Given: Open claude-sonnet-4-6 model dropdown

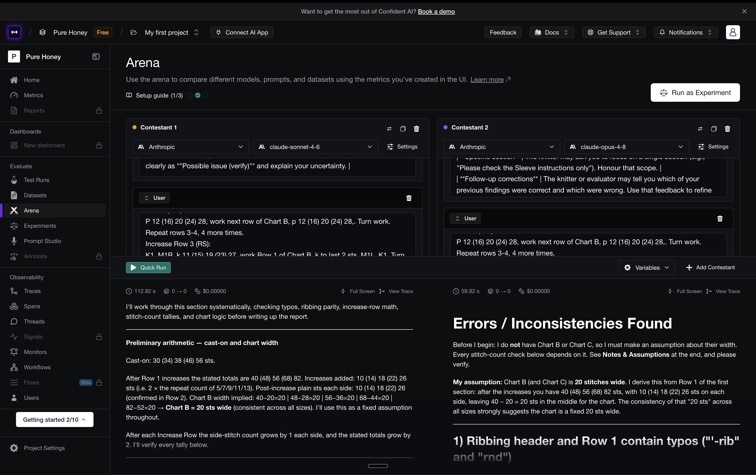Looking at the screenshot, I should (315, 147).
